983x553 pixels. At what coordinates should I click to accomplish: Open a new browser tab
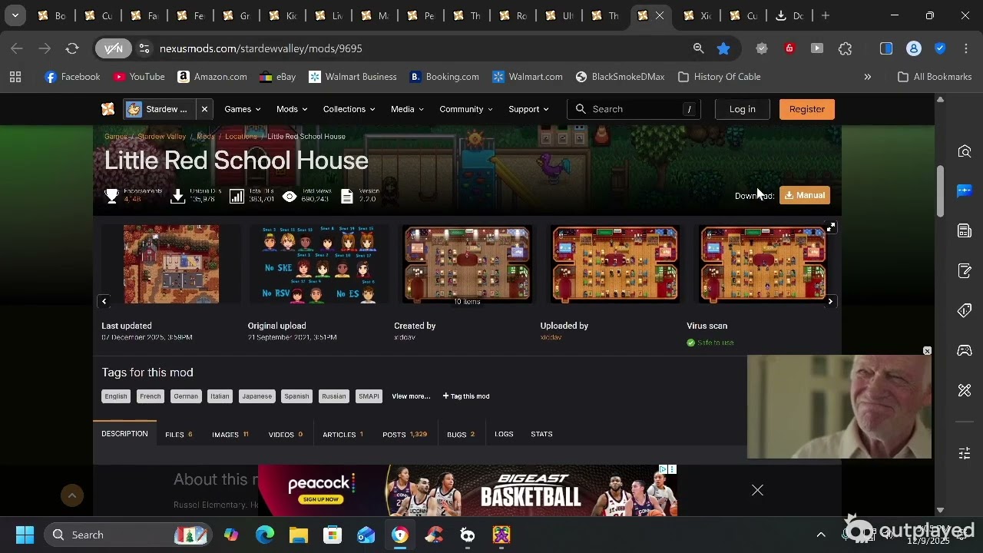pyautogui.click(x=826, y=15)
